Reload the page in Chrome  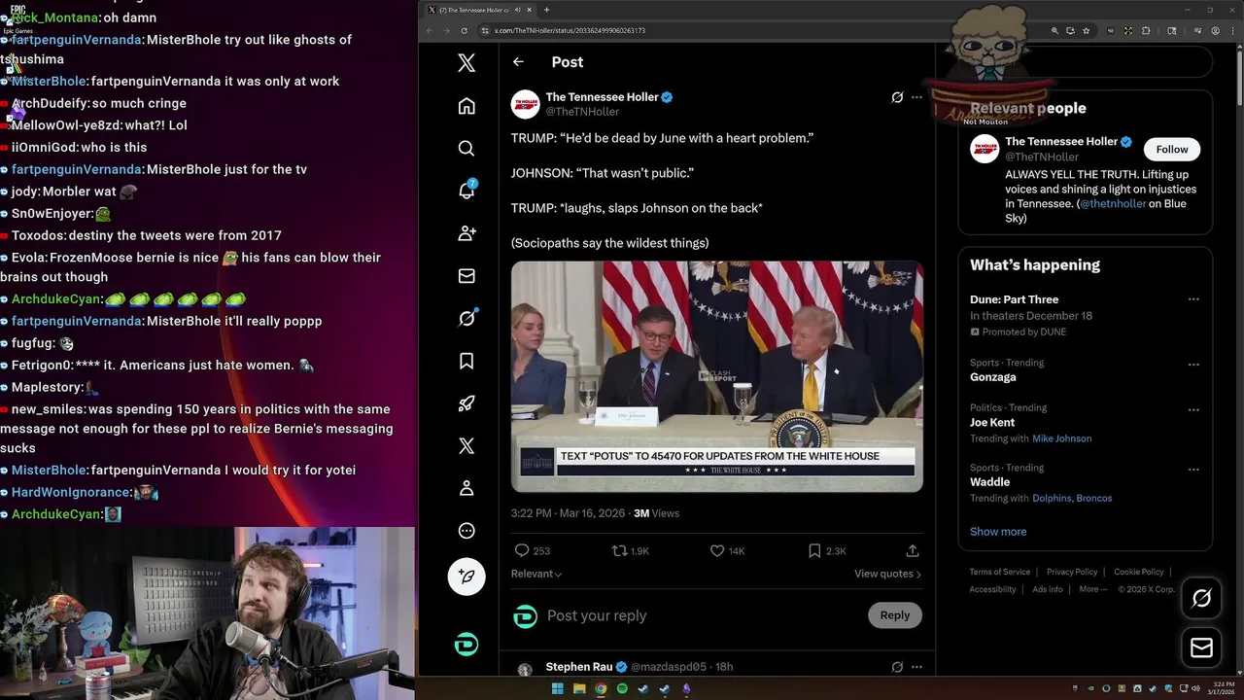[464, 30]
